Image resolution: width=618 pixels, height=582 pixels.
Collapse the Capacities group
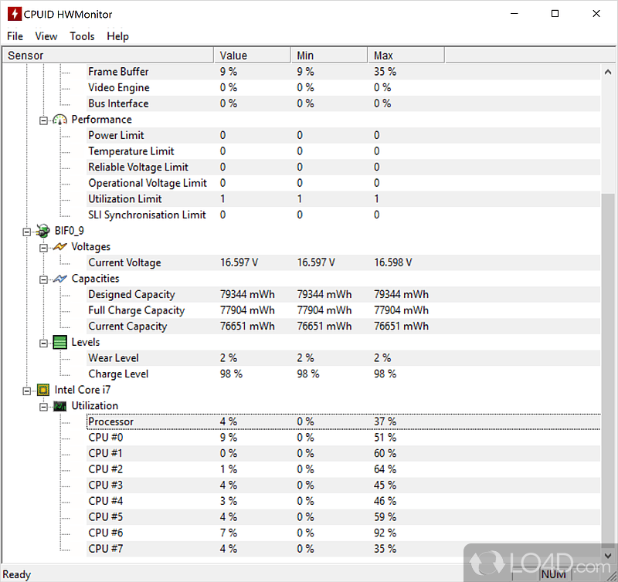click(x=43, y=279)
